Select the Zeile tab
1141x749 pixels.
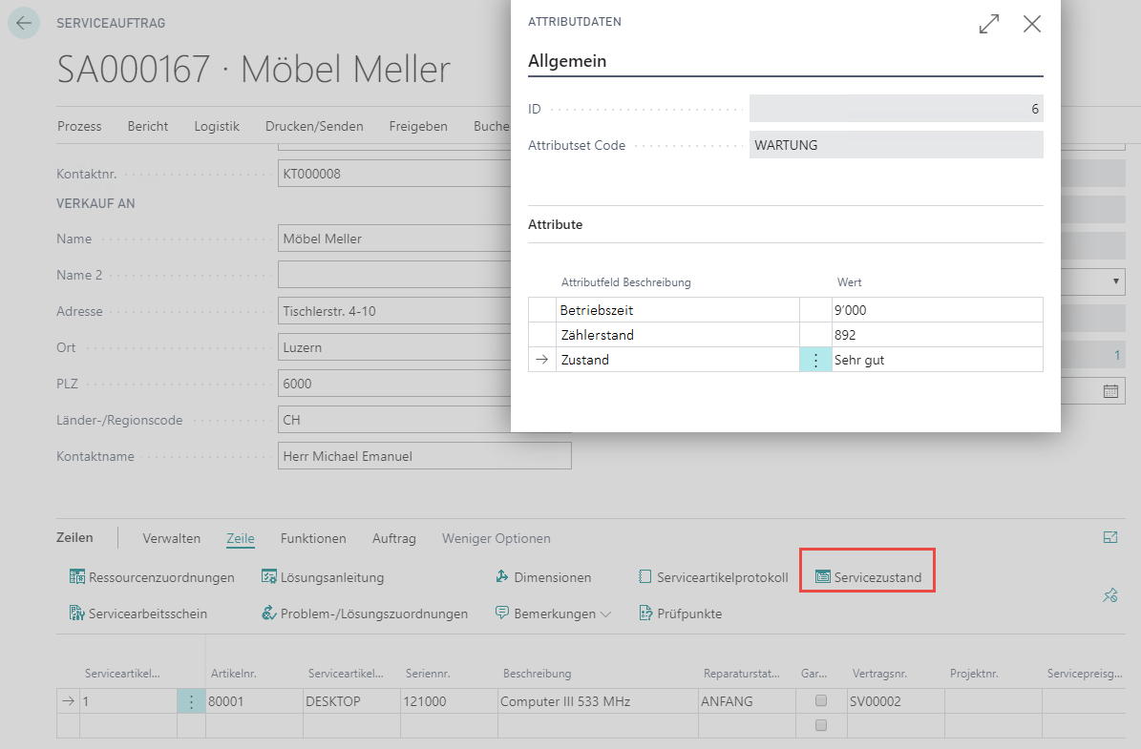point(240,539)
